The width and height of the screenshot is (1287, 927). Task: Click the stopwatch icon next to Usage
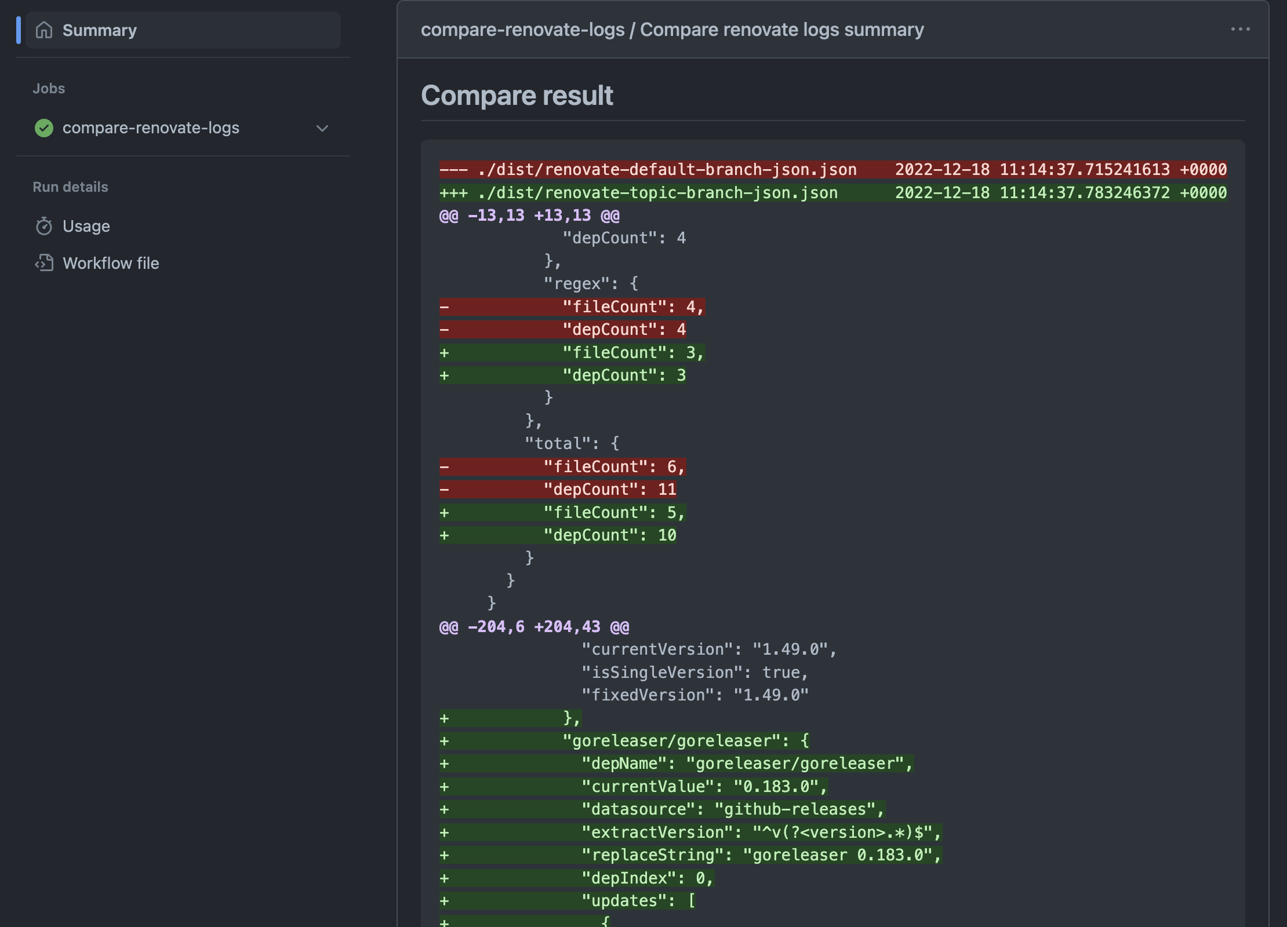coord(44,226)
